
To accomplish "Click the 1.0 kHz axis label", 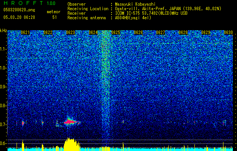I will tap(3, 68).
